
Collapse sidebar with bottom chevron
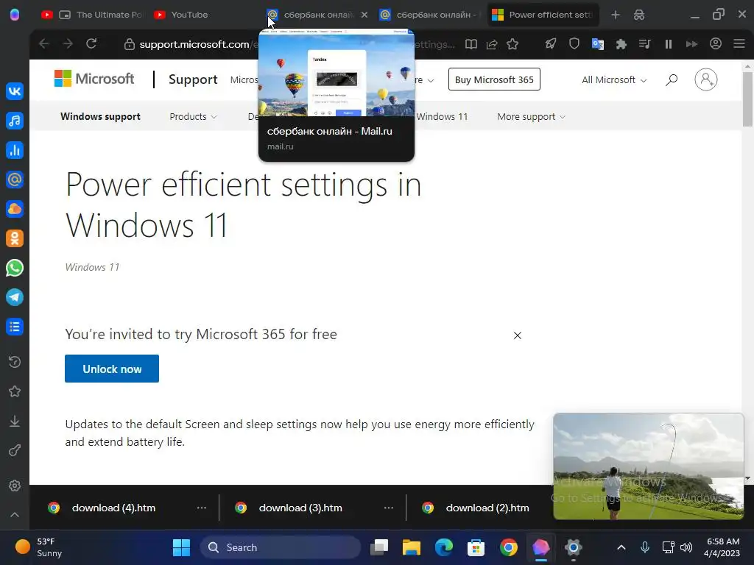(15, 514)
